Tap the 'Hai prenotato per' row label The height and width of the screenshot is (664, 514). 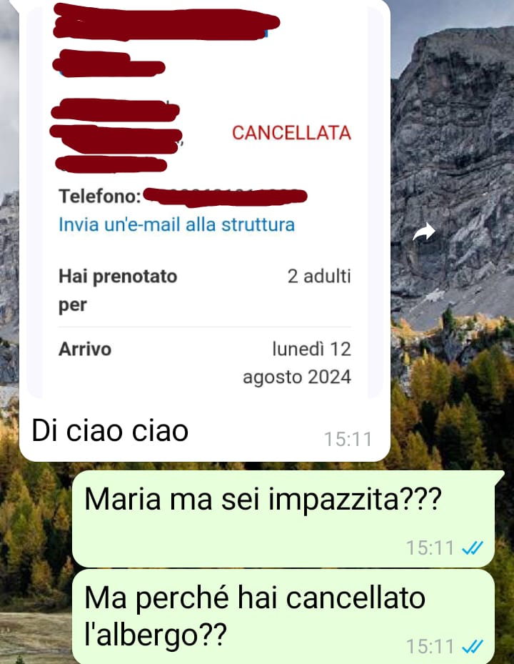pos(118,290)
